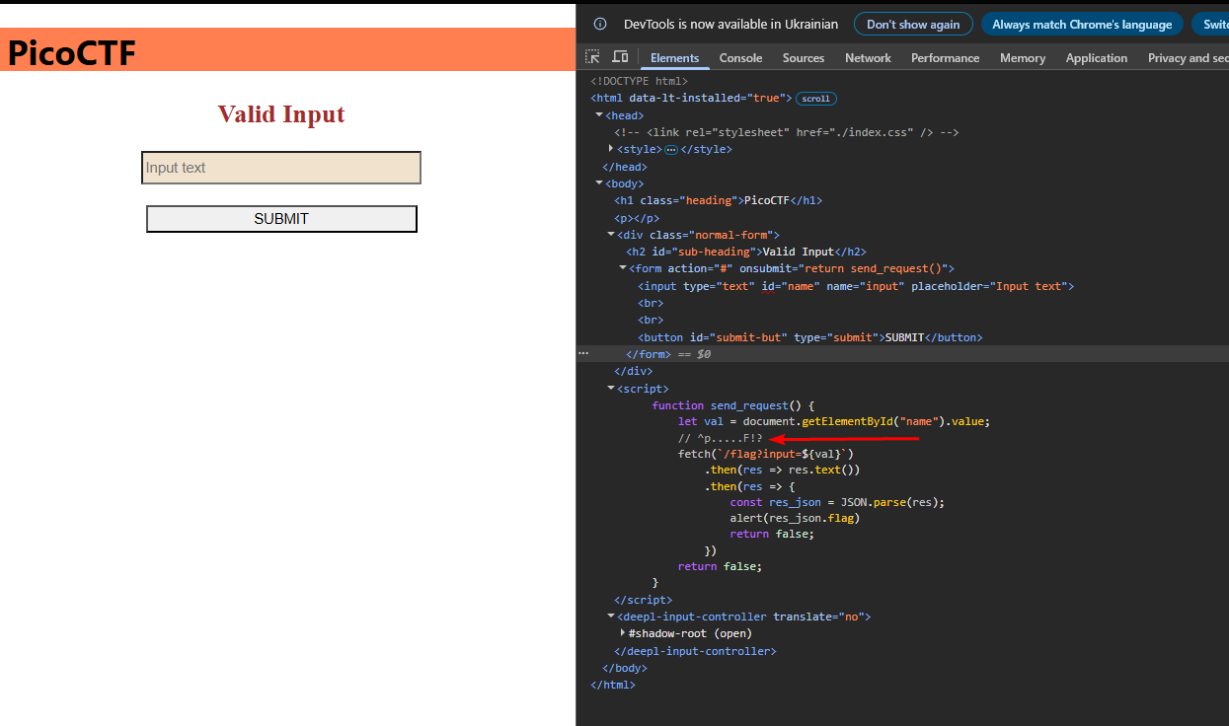Focus the Input text field
Screen dimensions: 1229x726
pos(281,168)
